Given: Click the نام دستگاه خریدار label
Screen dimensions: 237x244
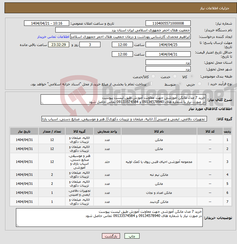Looking at the screenshot, I should click(x=218, y=30).
